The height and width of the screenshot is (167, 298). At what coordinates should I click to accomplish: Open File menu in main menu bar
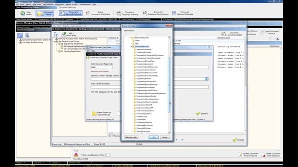coord(17,4)
